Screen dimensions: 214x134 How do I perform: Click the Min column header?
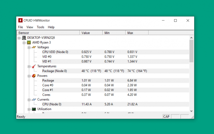coord(114,33)
